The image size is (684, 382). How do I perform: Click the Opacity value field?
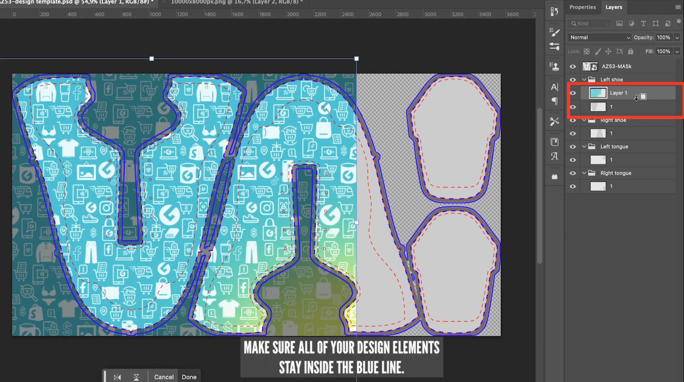click(x=664, y=38)
